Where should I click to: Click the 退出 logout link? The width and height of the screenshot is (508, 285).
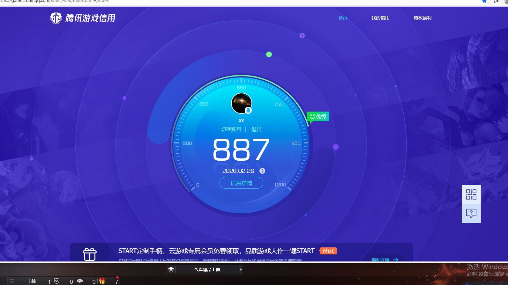(x=256, y=129)
